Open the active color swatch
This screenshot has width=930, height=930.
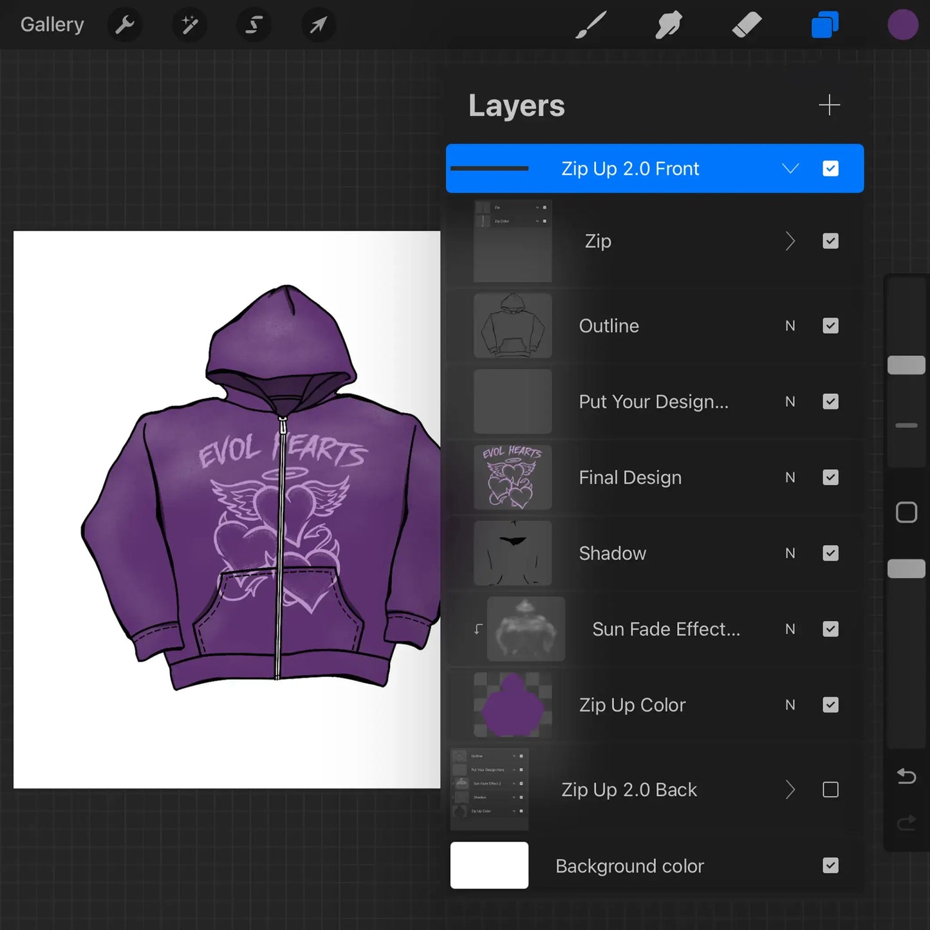pyautogui.click(x=903, y=24)
